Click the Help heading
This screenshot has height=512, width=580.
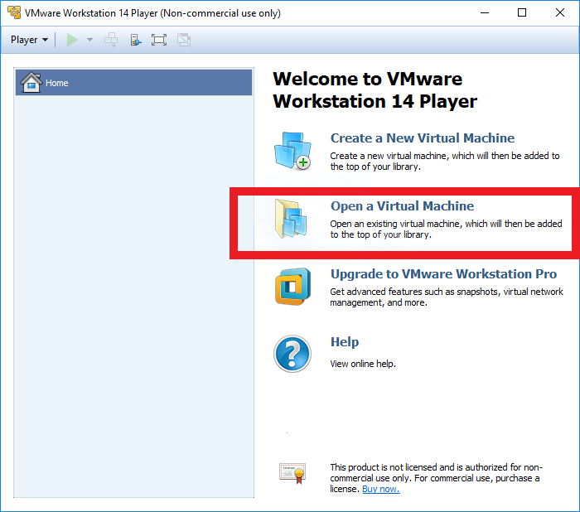(345, 342)
